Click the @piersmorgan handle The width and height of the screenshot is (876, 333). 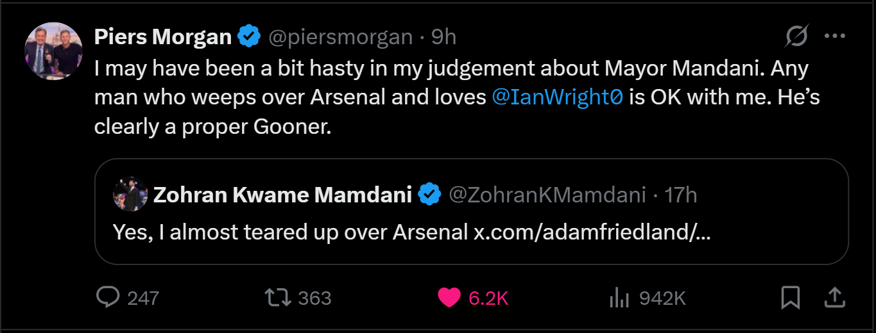(340, 37)
